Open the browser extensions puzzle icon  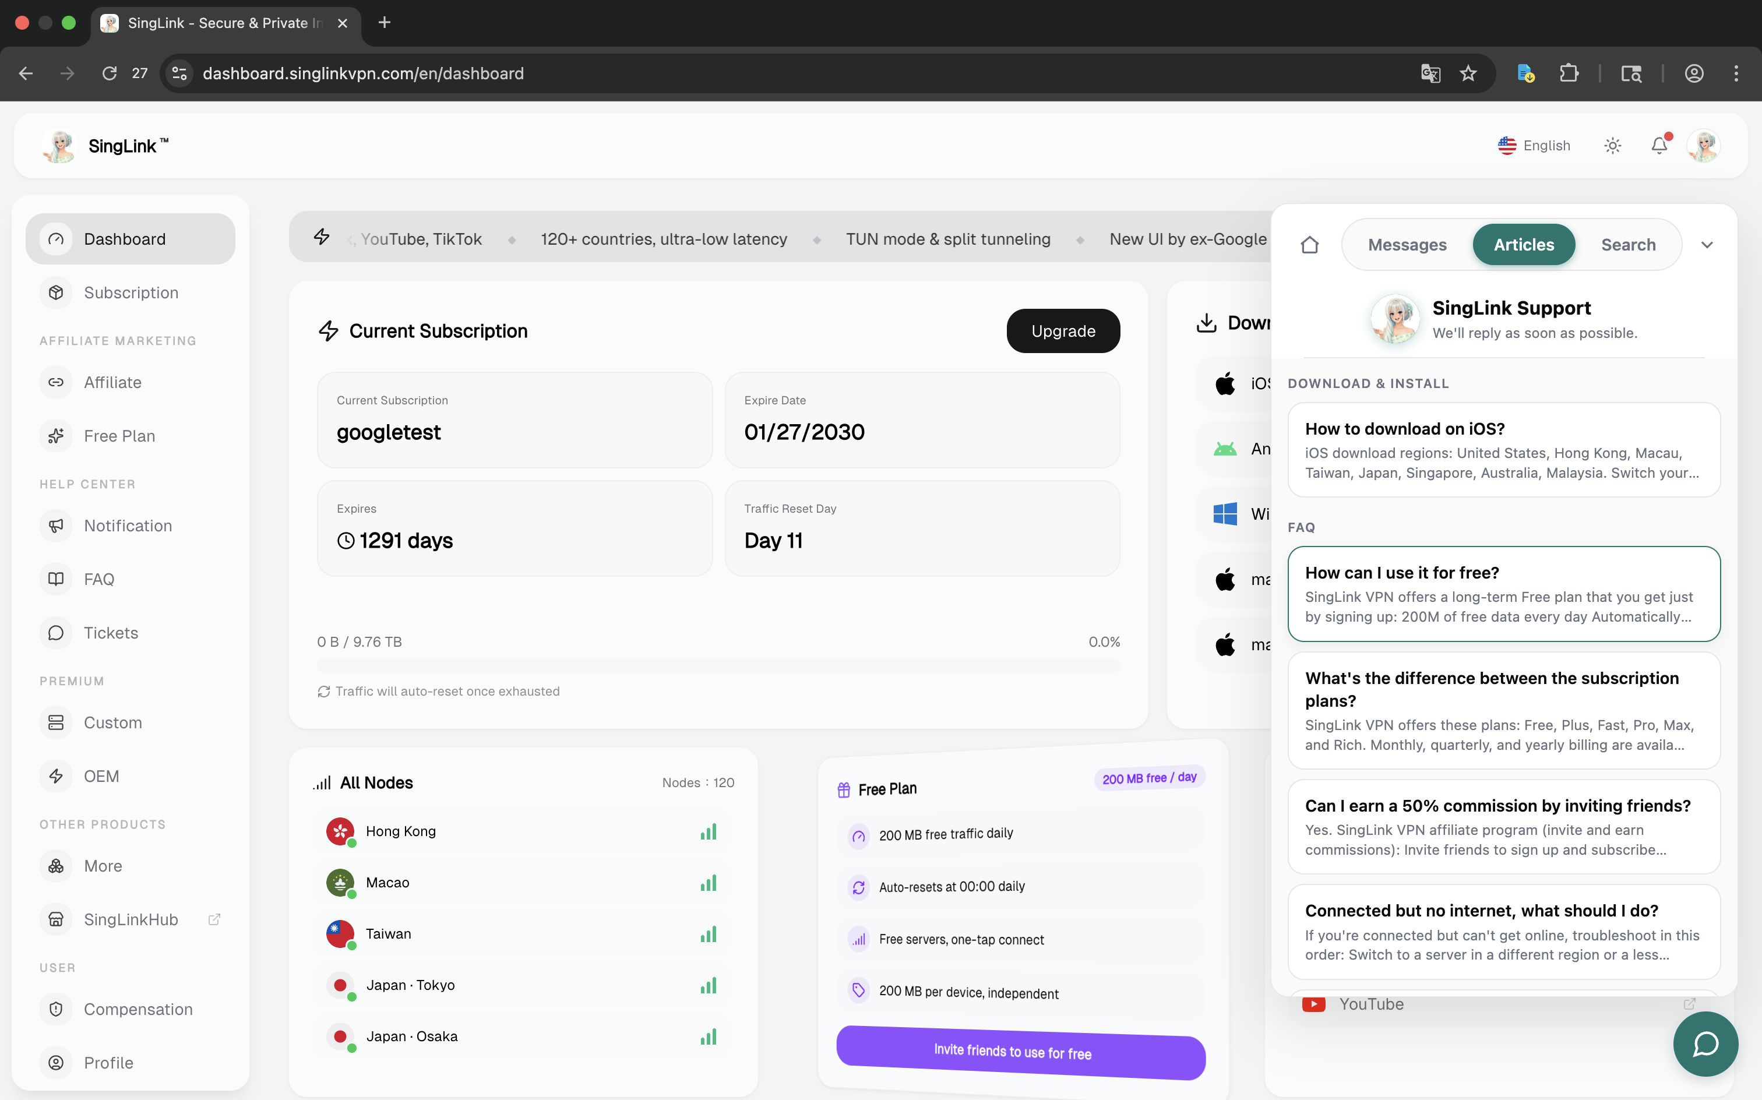[x=1569, y=73]
